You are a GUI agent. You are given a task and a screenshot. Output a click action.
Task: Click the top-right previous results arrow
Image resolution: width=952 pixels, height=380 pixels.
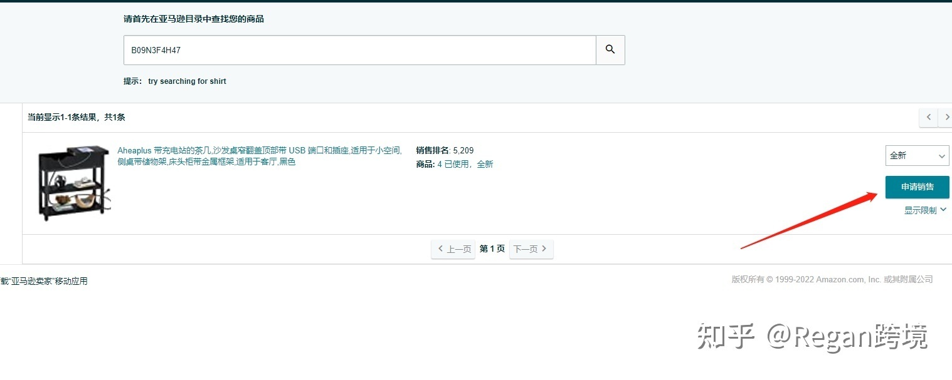click(929, 117)
